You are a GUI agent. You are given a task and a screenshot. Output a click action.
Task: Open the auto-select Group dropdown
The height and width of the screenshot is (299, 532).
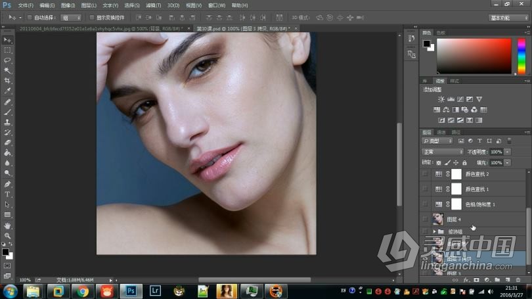(71, 18)
